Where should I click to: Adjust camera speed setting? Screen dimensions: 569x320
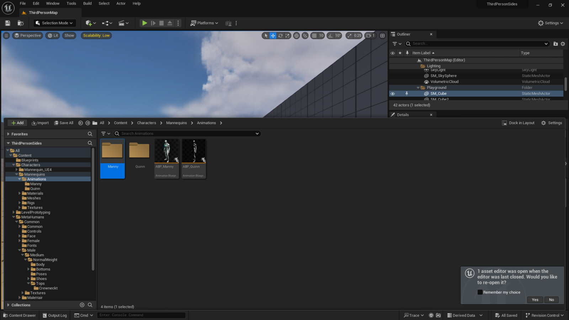[x=370, y=36]
